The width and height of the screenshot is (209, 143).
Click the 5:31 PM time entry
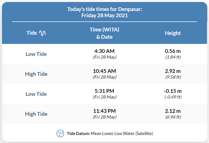tap(104, 91)
